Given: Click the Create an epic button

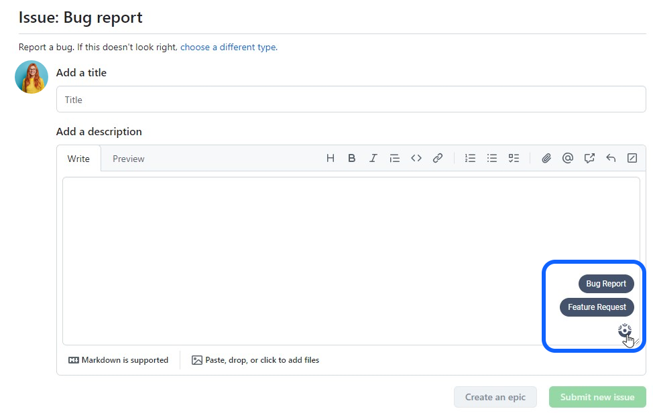Looking at the screenshot, I should tap(495, 397).
